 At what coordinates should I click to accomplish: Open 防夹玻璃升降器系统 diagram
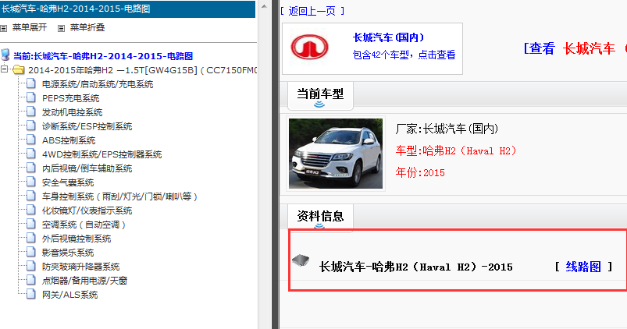pos(80,267)
